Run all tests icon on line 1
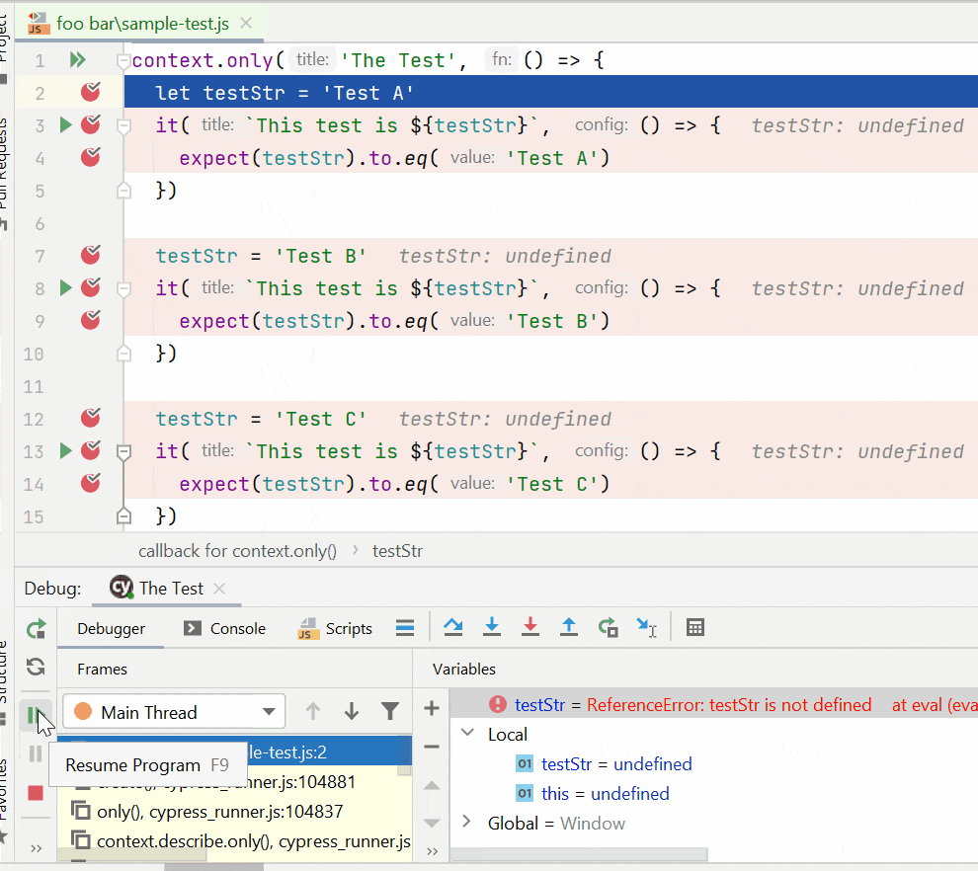978x871 pixels. tap(77, 60)
